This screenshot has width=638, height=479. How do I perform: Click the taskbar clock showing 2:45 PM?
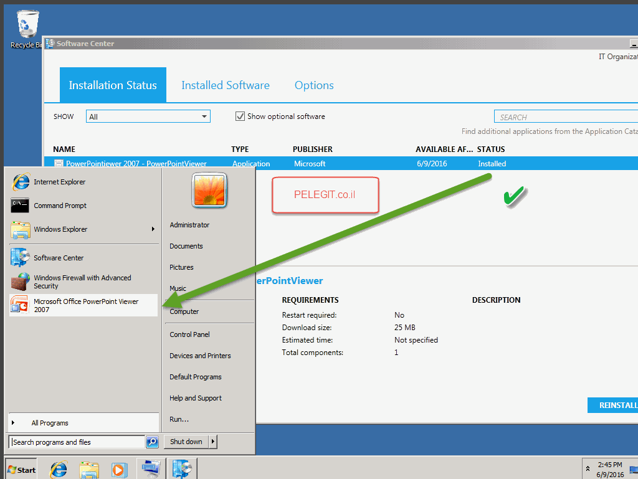(610, 469)
